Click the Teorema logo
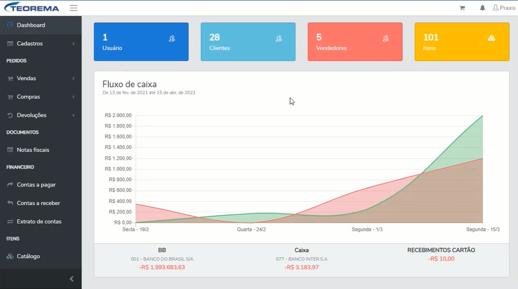518x289 pixels. 32,8
